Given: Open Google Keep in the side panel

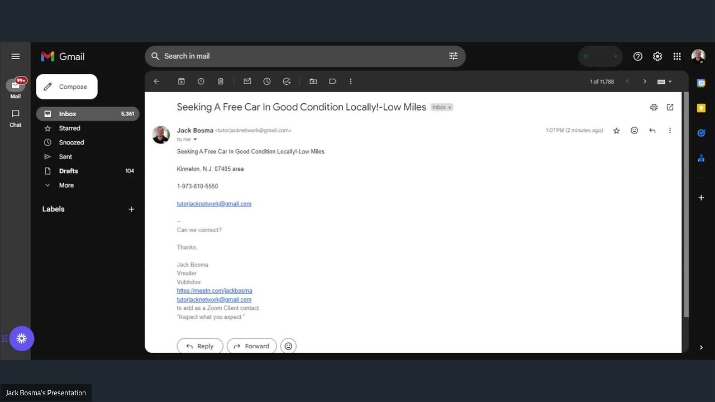Looking at the screenshot, I should point(701,108).
